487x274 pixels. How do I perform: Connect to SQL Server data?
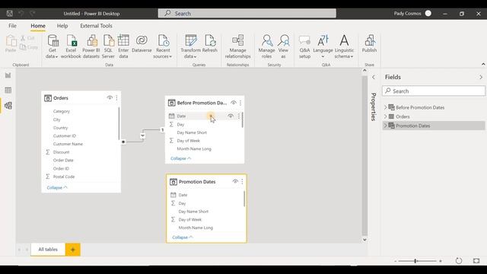click(108, 46)
